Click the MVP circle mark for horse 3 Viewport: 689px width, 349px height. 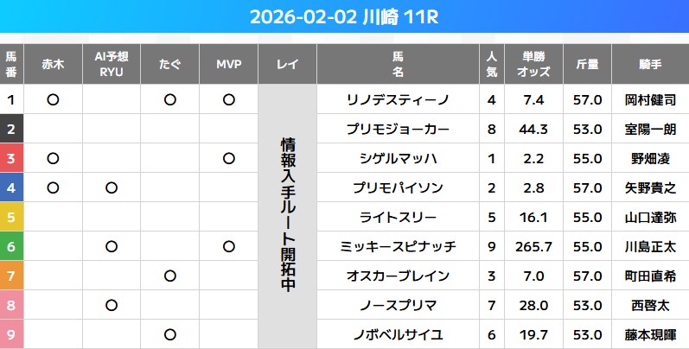point(228,159)
